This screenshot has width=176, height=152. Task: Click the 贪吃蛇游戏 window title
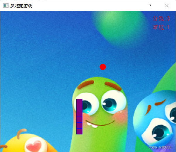pos(21,6)
